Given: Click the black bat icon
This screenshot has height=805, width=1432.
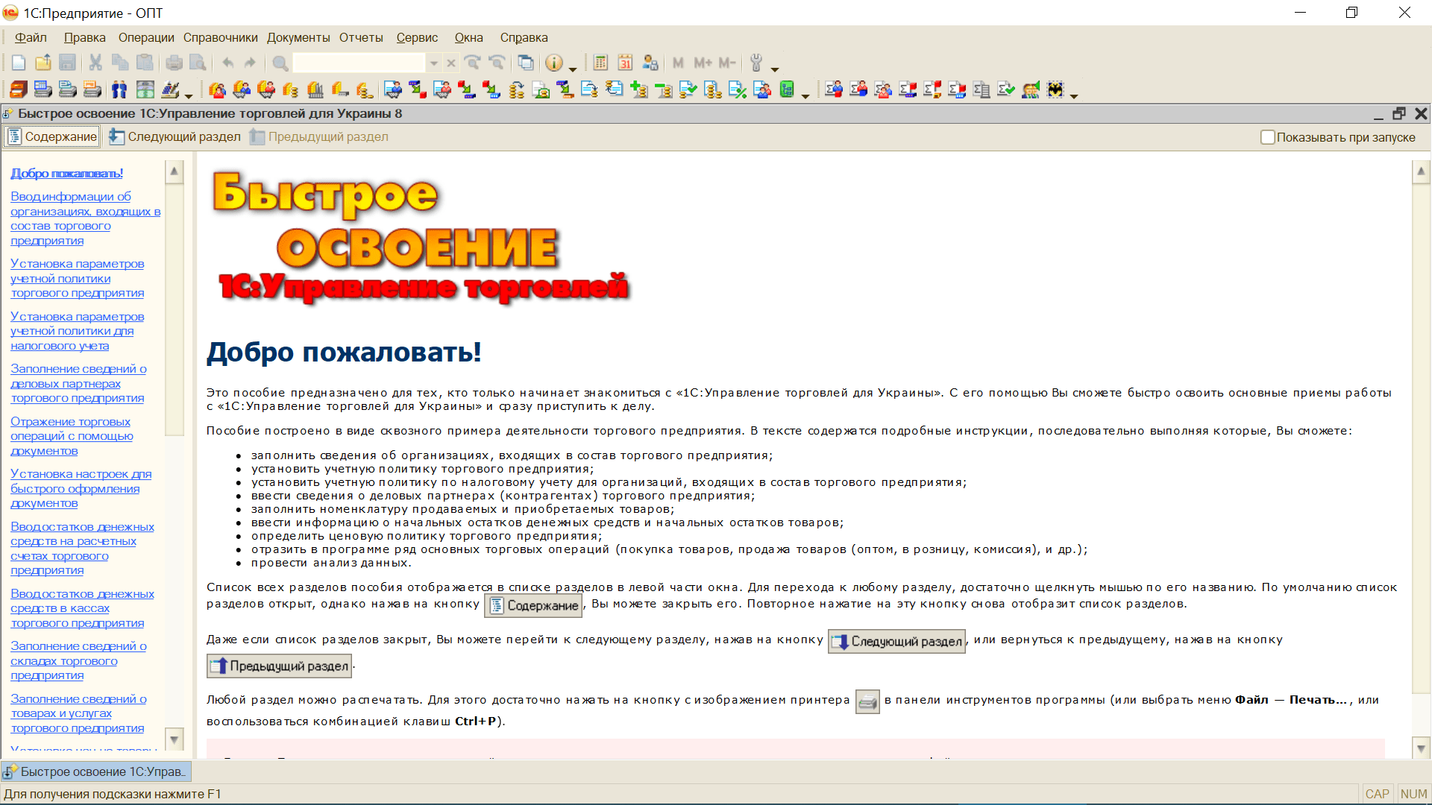Looking at the screenshot, I should 1055,90.
